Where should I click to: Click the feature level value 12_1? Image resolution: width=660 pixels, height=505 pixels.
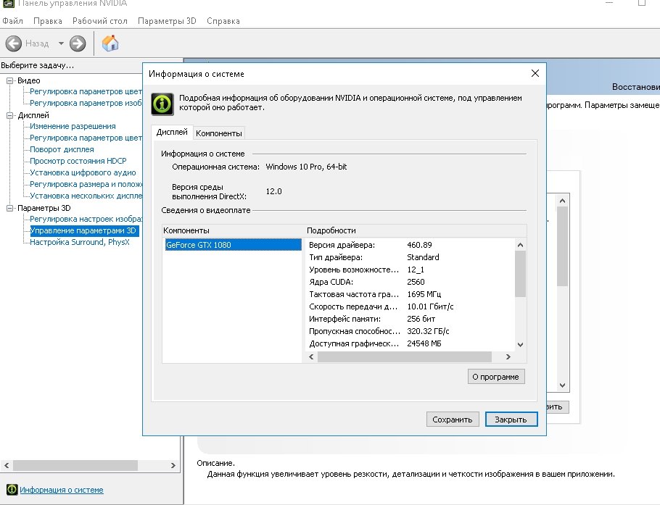click(416, 270)
